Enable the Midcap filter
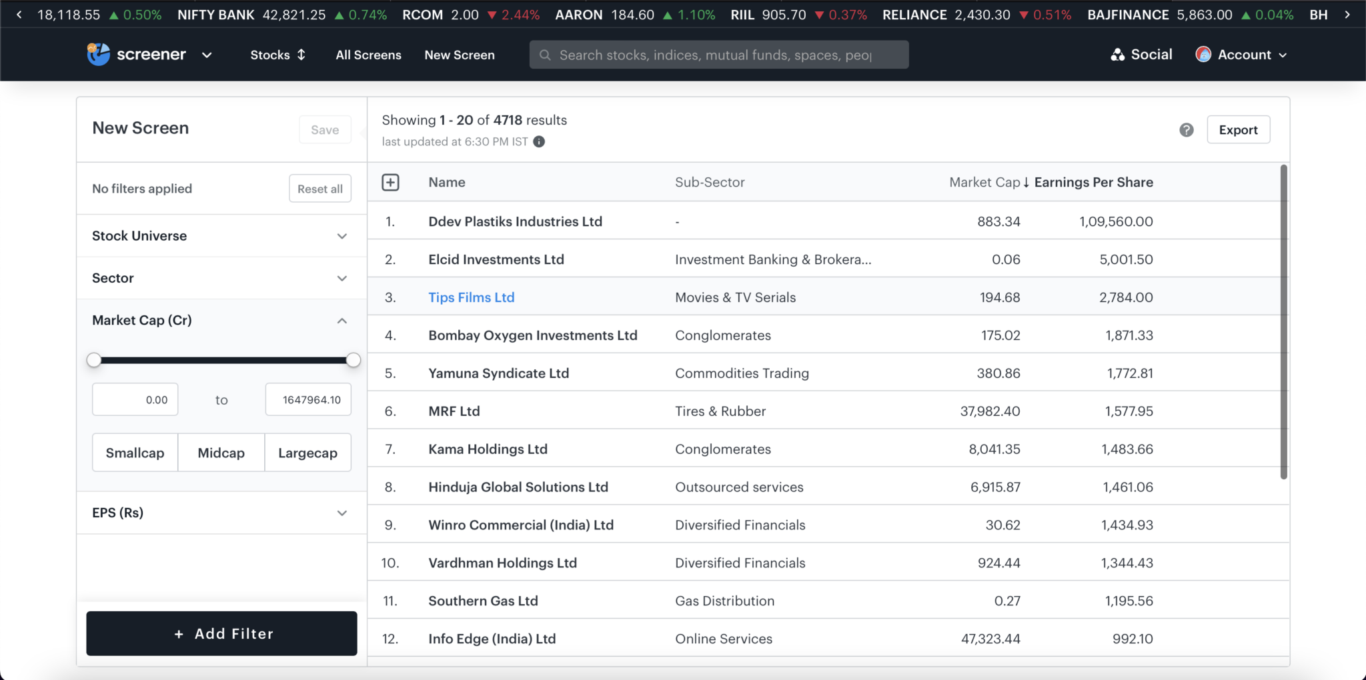The height and width of the screenshot is (680, 1366). pyautogui.click(x=221, y=452)
